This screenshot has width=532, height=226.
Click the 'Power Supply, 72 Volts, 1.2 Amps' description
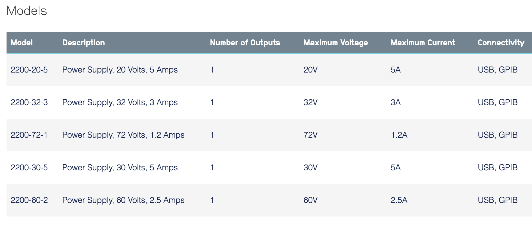pyautogui.click(x=123, y=135)
